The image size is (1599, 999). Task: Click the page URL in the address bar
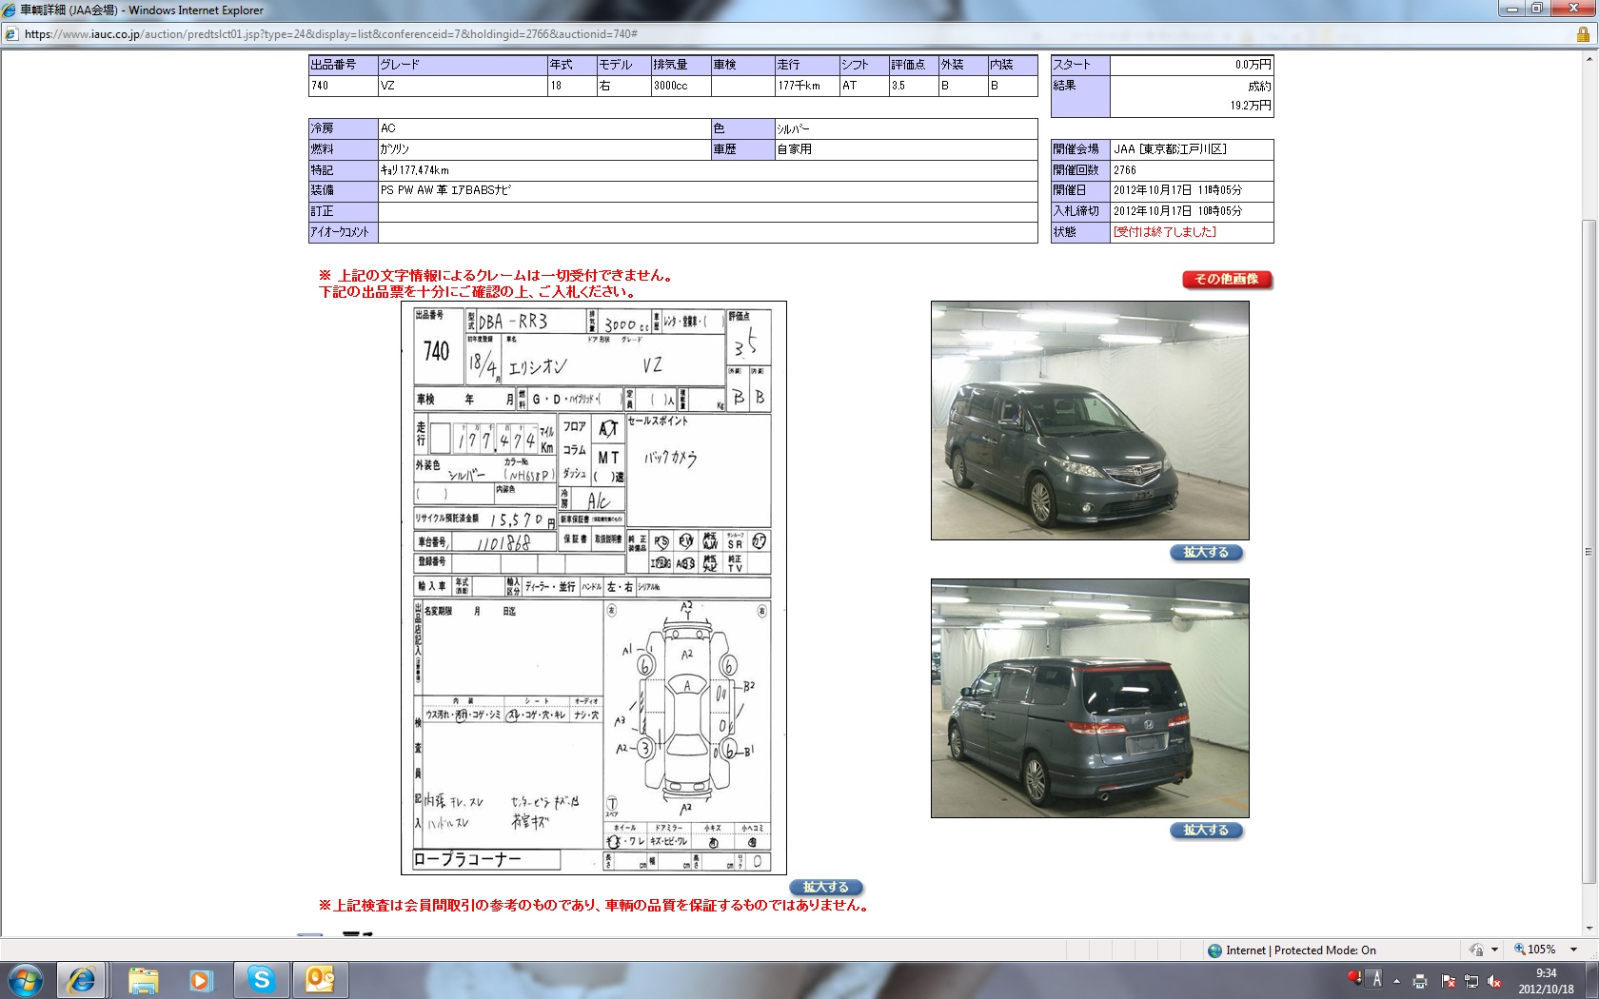coord(330,34)
